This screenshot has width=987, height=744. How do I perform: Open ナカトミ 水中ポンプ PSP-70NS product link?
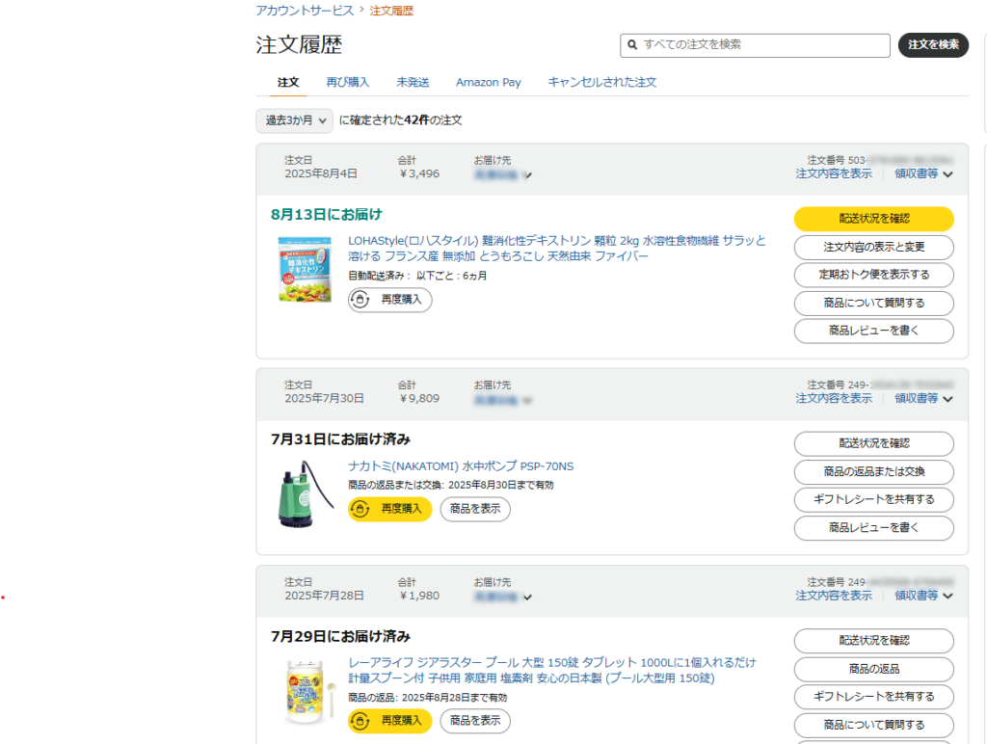pos(461,466)
